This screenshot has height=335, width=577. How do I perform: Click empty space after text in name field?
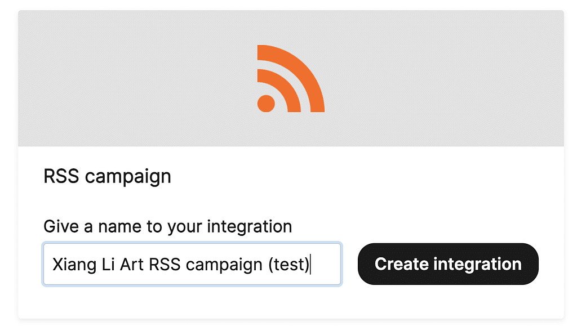(x=326, y=264)
